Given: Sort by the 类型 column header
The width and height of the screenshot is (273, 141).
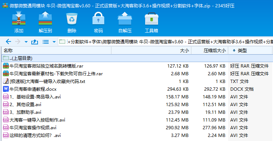Looking at the screenshot, I should click(250, 50).
